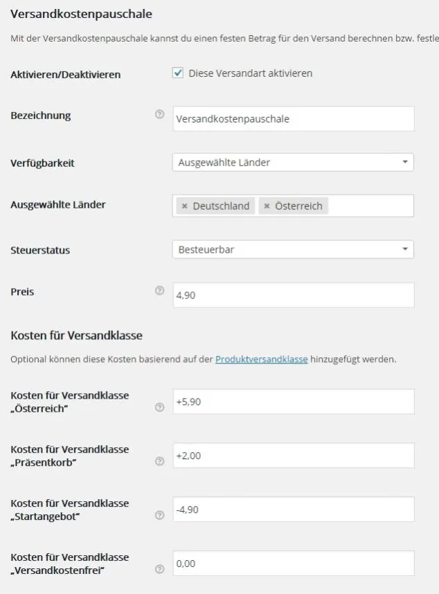Click help icon for Versandklasse „Österreich“

160,407
